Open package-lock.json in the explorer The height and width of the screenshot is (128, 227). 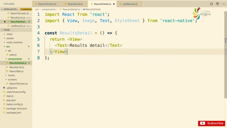(x=17, y=108)
